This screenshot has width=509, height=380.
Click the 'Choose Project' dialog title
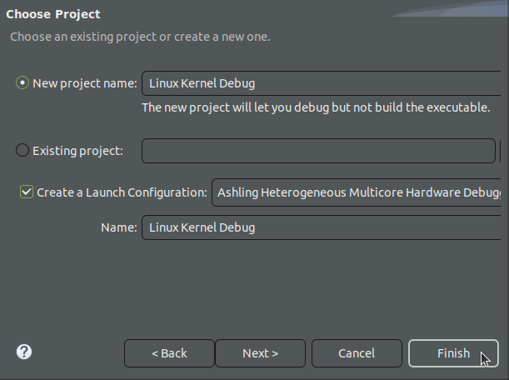[53, 14]
